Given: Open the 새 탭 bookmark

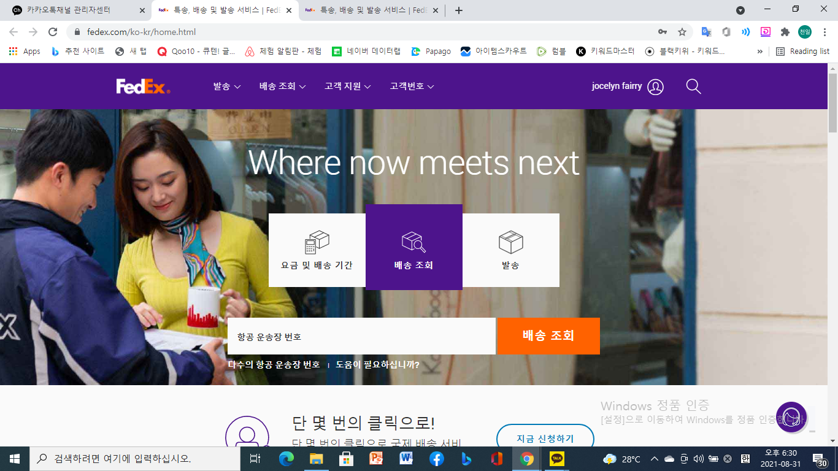Looking at the screenshot, I should (x=131, y=52).
